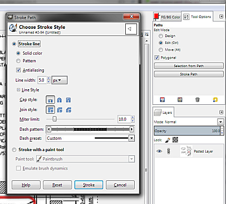The height and width of the screenshot is (204, 226).
Task: Select the miter join style icon
Action: click(50, 110)
